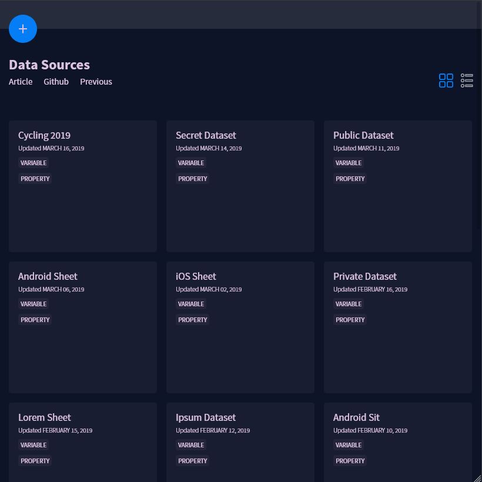Viewport: 482px width, 482px height.
Task: Switch to list view layout
Action: click(x=467, y=81)
